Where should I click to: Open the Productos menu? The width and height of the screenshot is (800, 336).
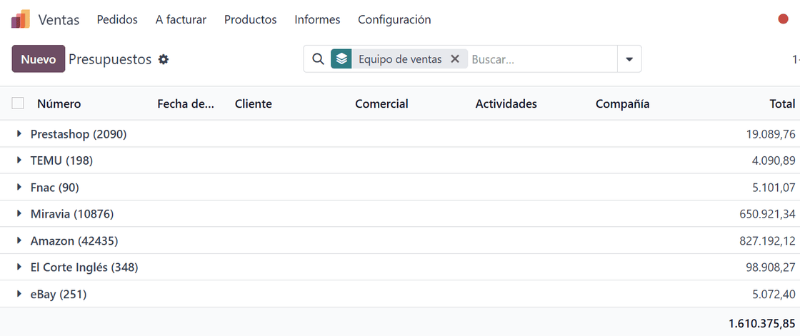coord(251,20)
